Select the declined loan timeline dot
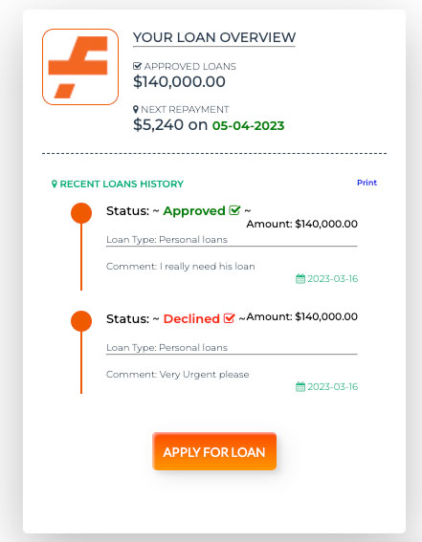 (x=81, y=321)
